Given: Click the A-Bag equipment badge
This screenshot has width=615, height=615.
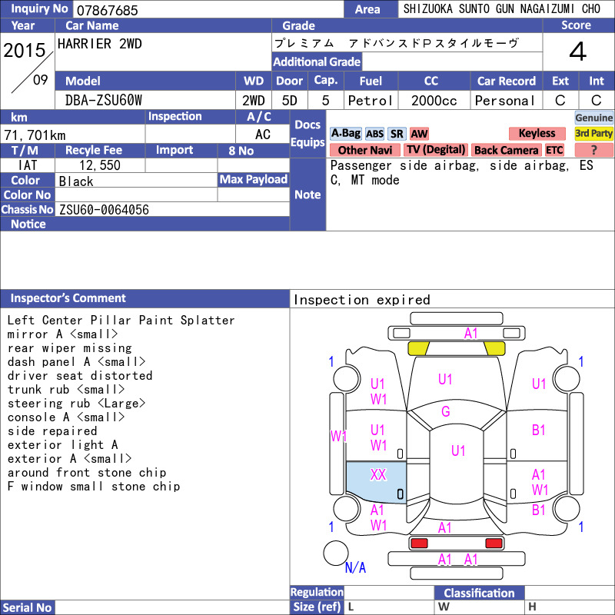Looking at the screenshot, I should [x=345, y=134].
